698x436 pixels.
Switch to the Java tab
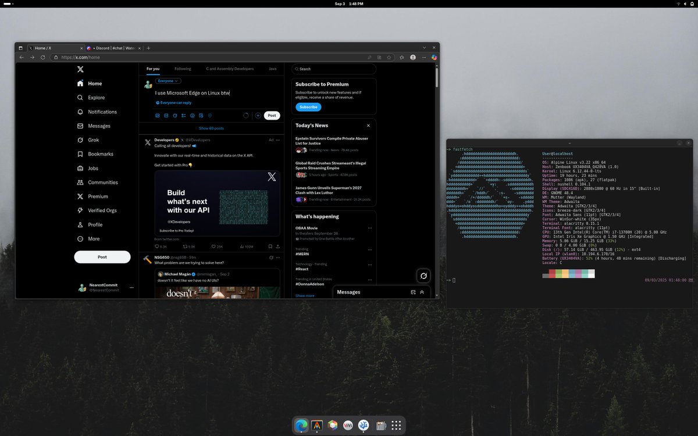(x=272, y=69)
